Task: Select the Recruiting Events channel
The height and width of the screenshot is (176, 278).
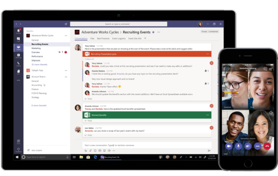Action: 47,44
